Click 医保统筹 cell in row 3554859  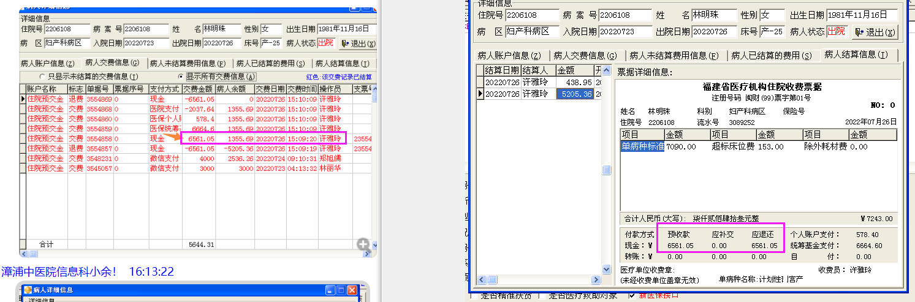click(x=165, y=129)
